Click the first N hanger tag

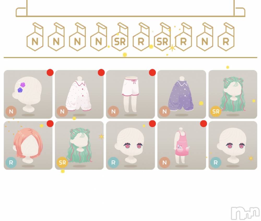pyautogui.click(x=35, y=37)
